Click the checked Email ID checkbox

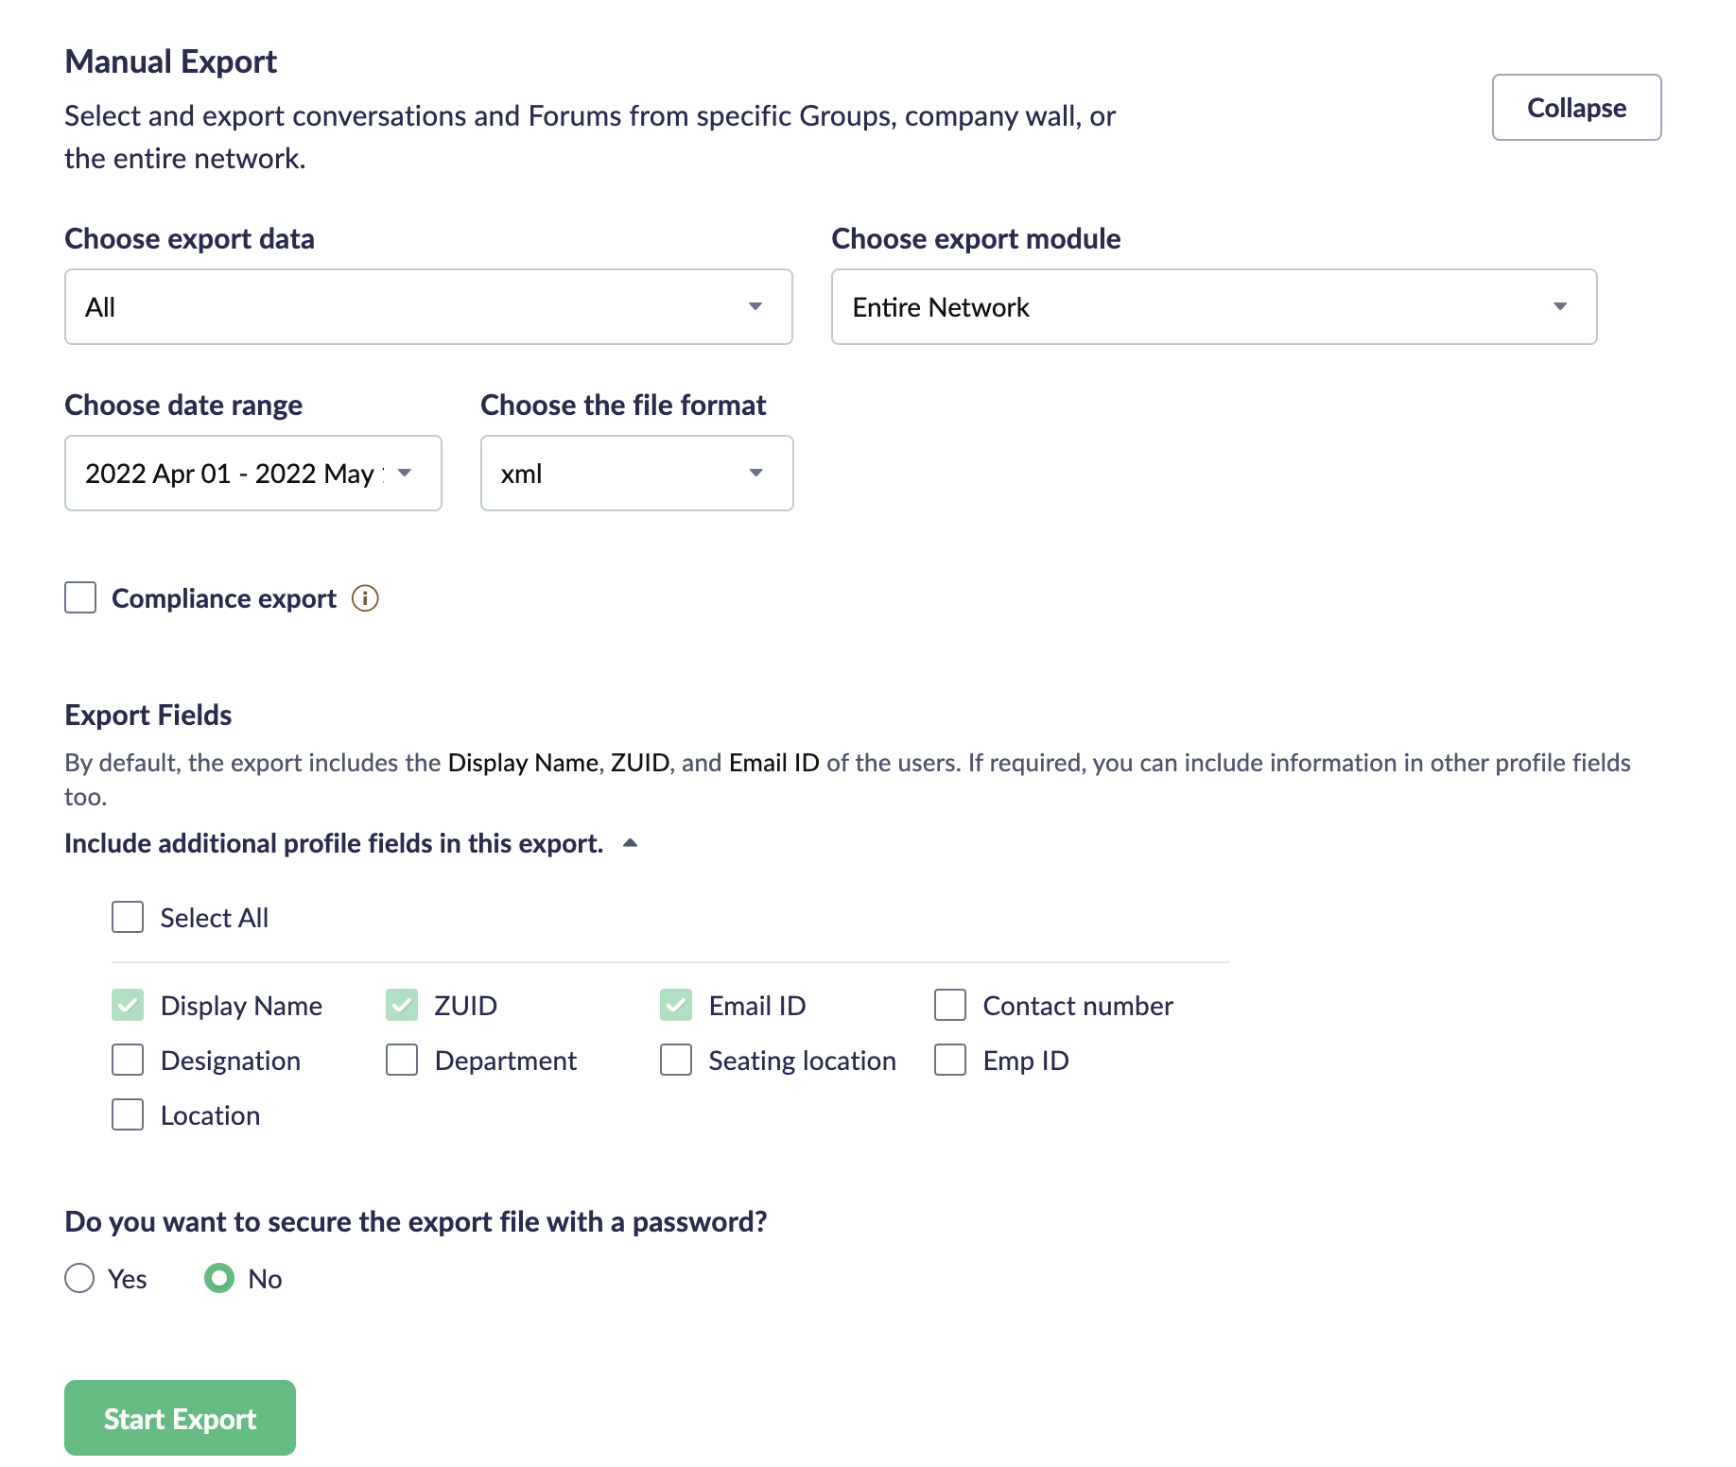676,1005
